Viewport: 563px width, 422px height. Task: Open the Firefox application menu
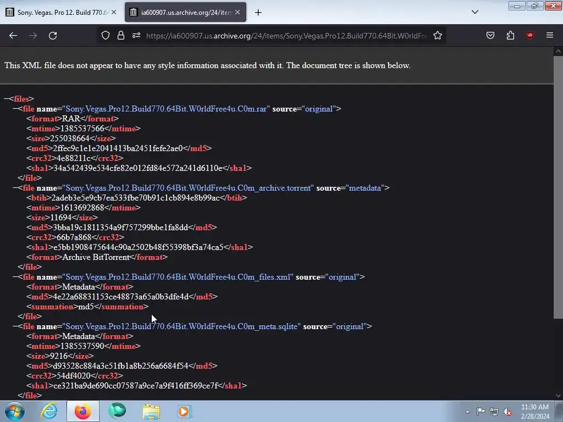pos(549,35)
